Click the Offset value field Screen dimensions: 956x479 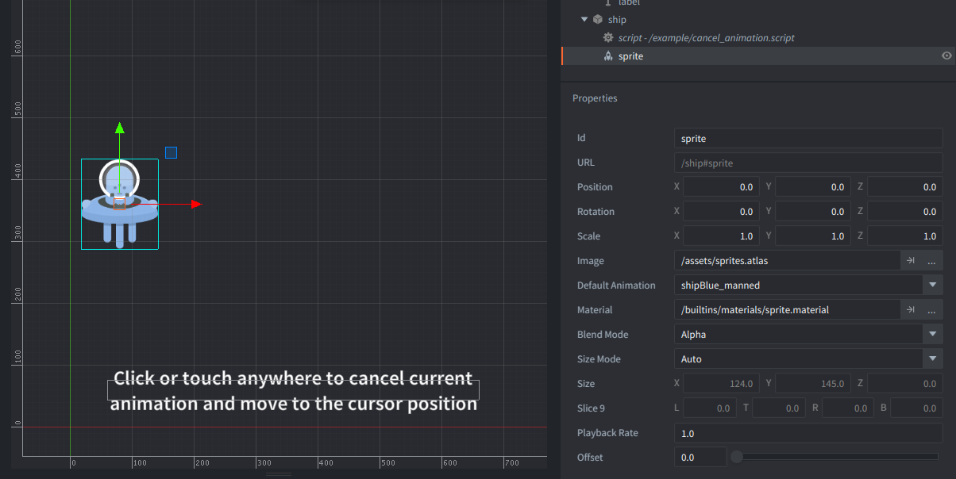tap(700, 458)
